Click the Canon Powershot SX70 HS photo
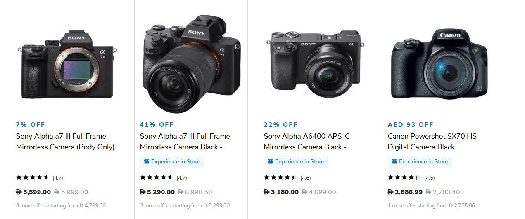This screenshot has height=219, width=525. click(x=439, y=65)
